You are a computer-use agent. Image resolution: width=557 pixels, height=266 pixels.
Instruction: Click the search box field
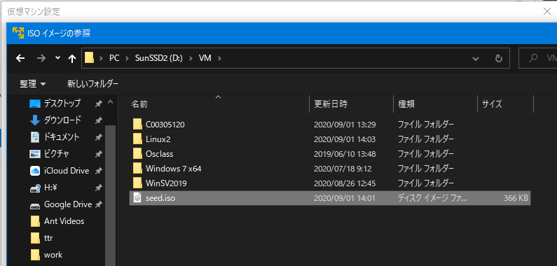(x=538, y=58)
